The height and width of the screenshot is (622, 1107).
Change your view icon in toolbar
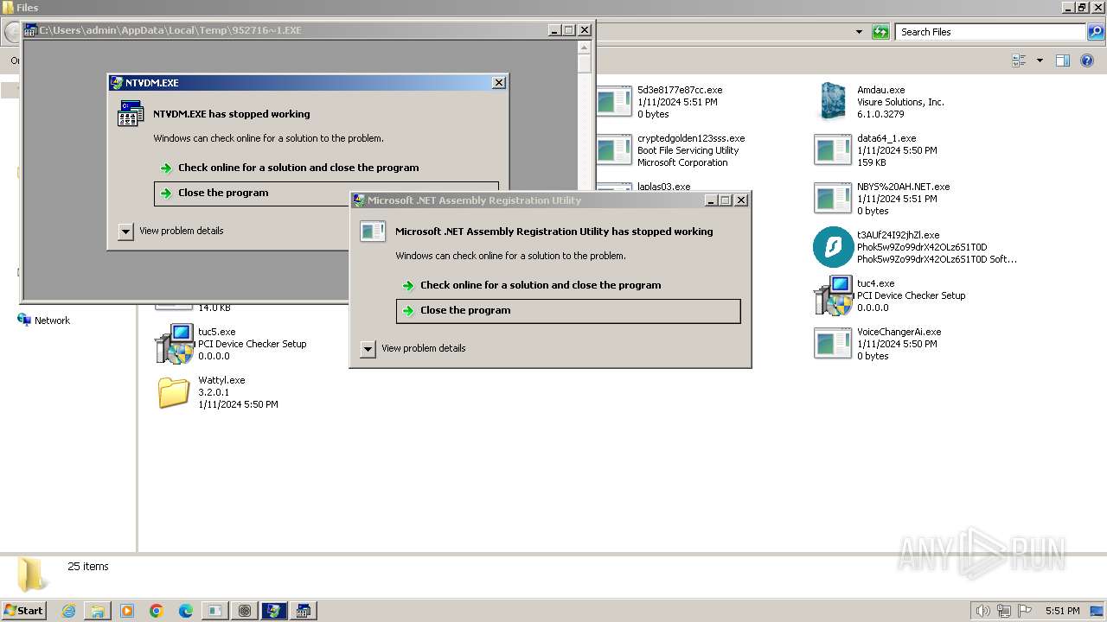pos(1019,60)
